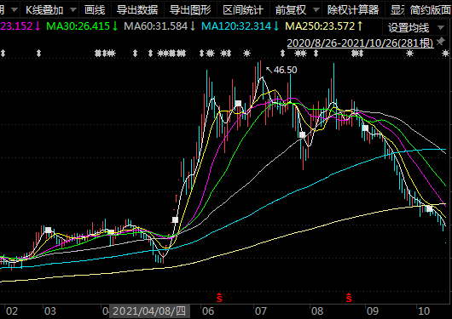
Task: Select the 画线 drawing tool
Action: click(95, 10)
